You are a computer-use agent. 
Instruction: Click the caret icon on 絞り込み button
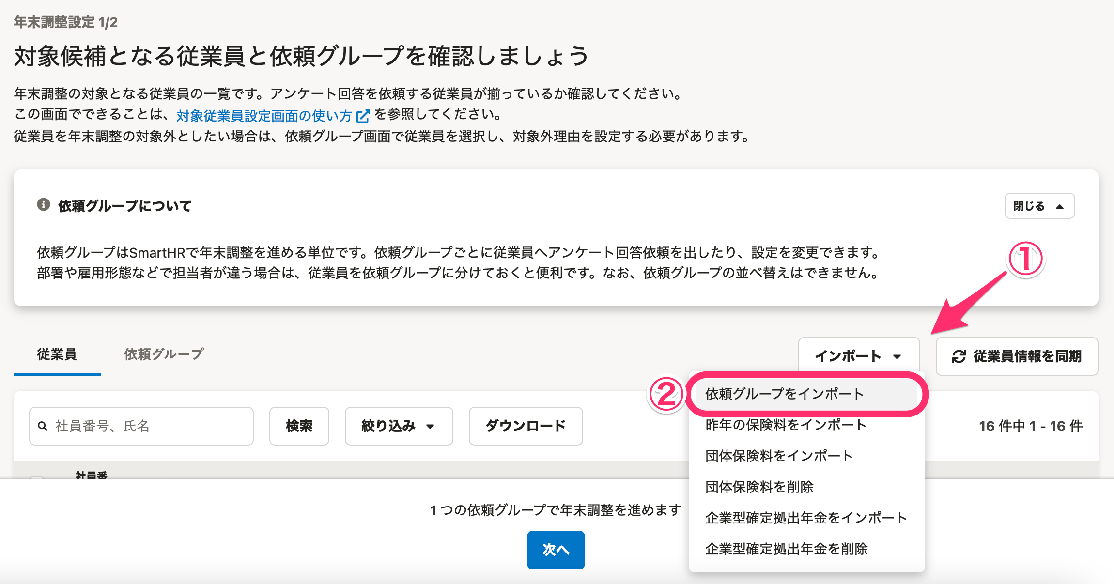[x=430, y=427]
